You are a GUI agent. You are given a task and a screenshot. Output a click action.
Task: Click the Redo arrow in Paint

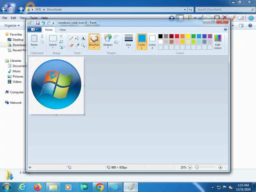click(x=48, y=23)
